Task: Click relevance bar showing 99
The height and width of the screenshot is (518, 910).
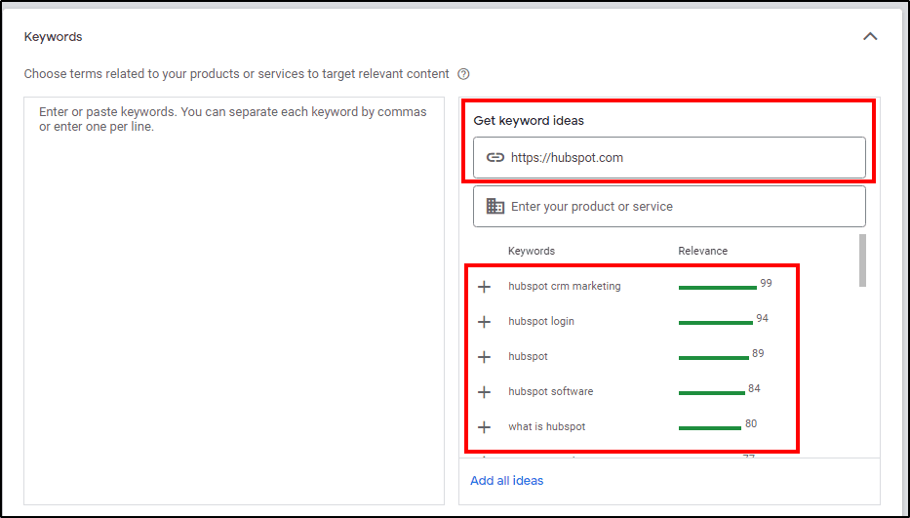Action: (717, 288)
